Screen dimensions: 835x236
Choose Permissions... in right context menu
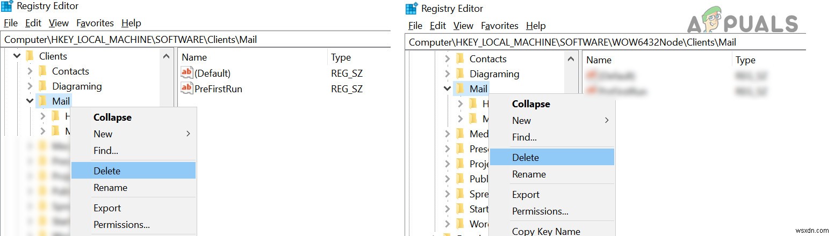point(552,211)
